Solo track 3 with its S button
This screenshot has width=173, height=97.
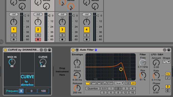(62, 35)
